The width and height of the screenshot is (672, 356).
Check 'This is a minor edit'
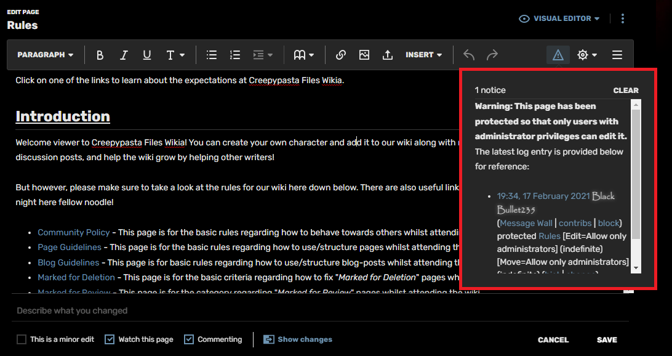tap(22, 340)
